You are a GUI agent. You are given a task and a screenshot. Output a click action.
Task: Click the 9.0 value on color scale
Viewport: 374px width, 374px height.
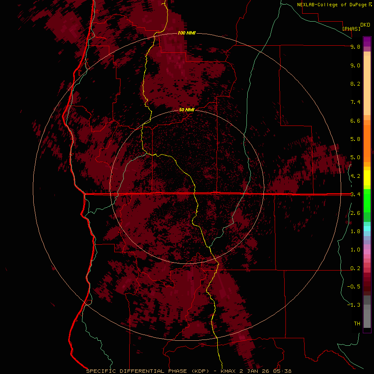coord(355,65)
